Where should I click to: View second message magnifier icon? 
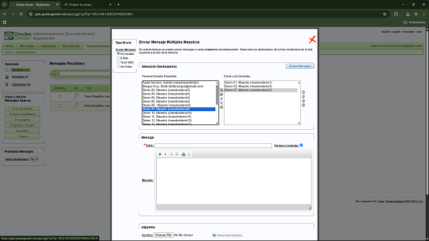pos(76,106)
